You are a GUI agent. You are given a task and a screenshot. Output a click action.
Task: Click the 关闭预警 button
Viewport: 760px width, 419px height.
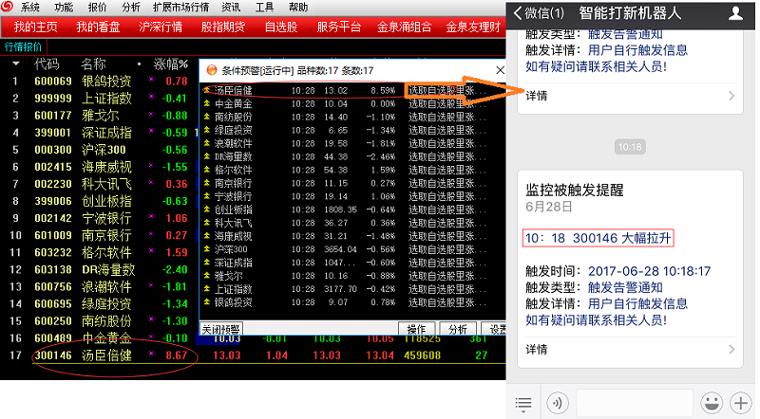point(221,330)
